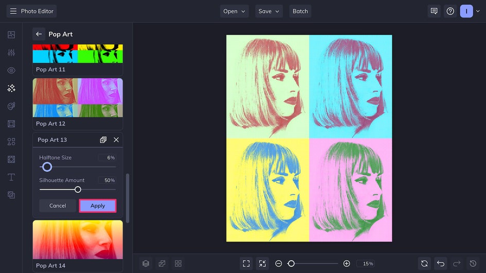Open the Image Manager sidebar icon
Viewport: 486px width, 273px height.
coord(11,34)
